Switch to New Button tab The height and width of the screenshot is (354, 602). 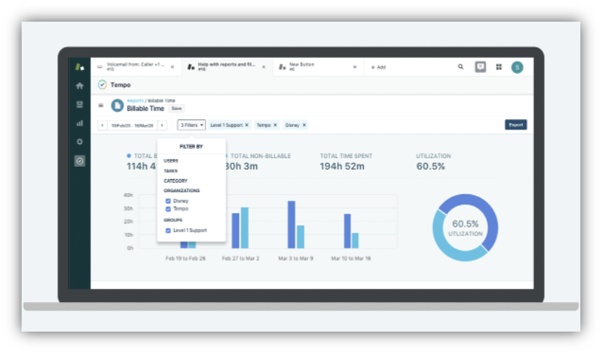(318, 67)
